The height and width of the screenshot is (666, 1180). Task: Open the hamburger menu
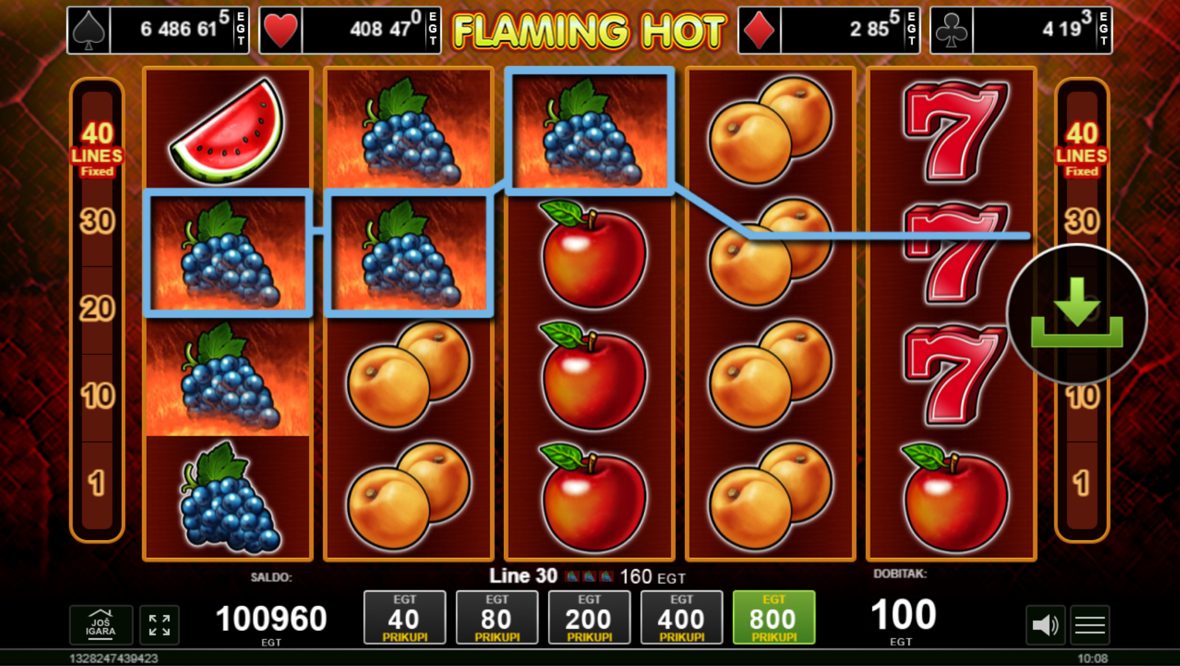point(1090,625)
